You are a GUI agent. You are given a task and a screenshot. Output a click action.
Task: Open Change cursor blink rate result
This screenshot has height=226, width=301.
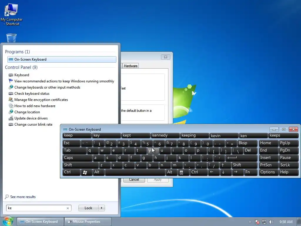coord(30,124)
